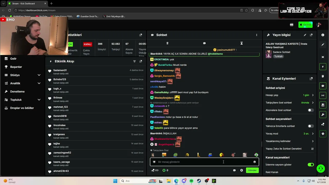Select the Stream - Kick Dashboard tab
This screenshot has height=185, width=329.
(x=27, y=4)
